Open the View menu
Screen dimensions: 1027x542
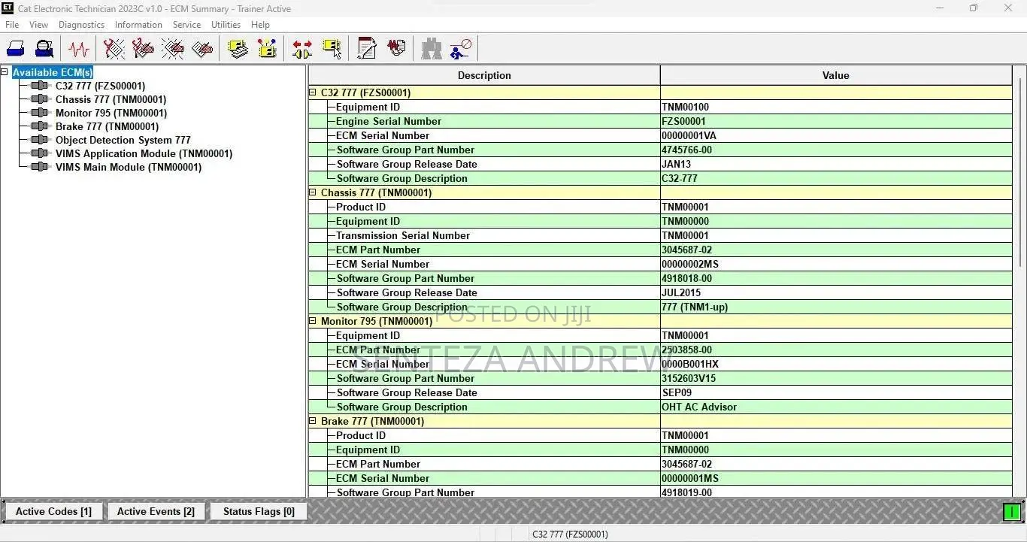pyautogui.click(x=38, y=25)
